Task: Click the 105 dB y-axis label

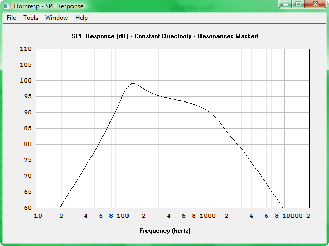Action: (x=26, y=65)
